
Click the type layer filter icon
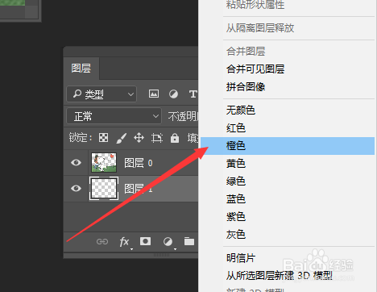[193, 94]
